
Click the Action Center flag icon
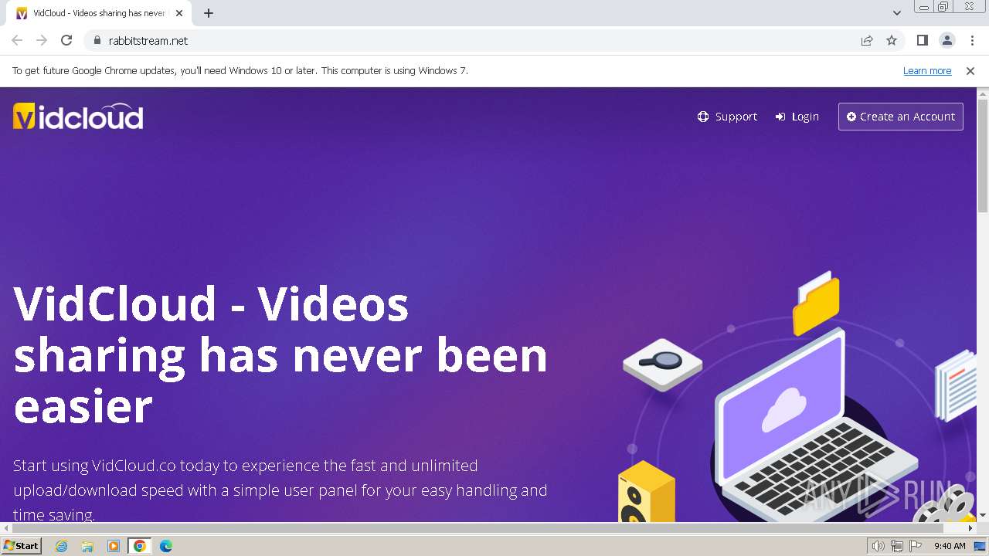[x=916, y=546]
